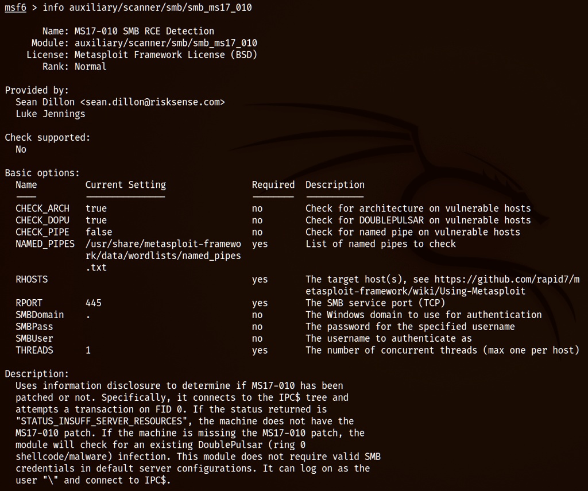Click the RHOSTS option name
This screenshot has width=588, height=491.
point(32,280)
